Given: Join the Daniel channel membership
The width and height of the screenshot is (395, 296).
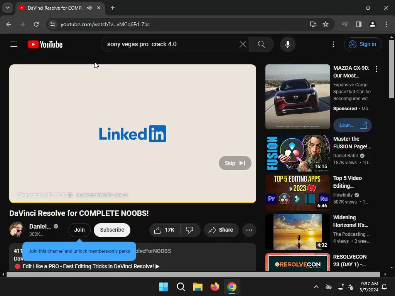Looking at the screenshot, I should point(79,230).
